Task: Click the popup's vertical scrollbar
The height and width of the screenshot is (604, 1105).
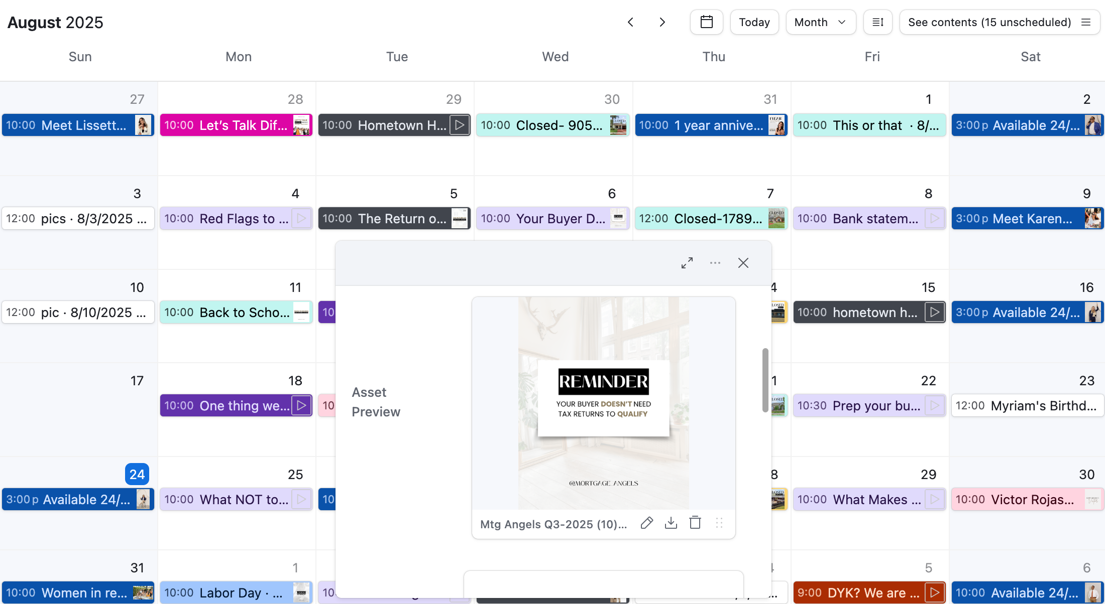Action: tap(765, 380)
